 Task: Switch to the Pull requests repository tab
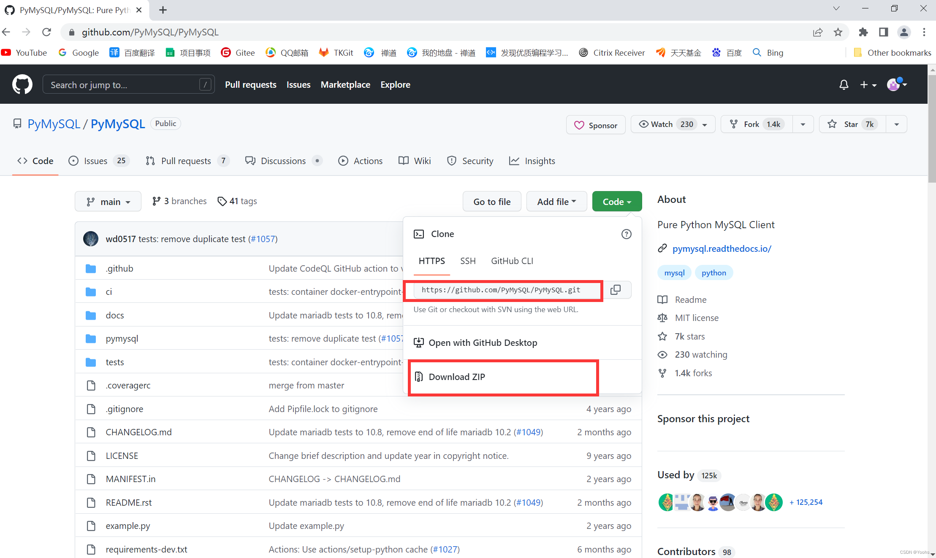click(x=187, y=161)
